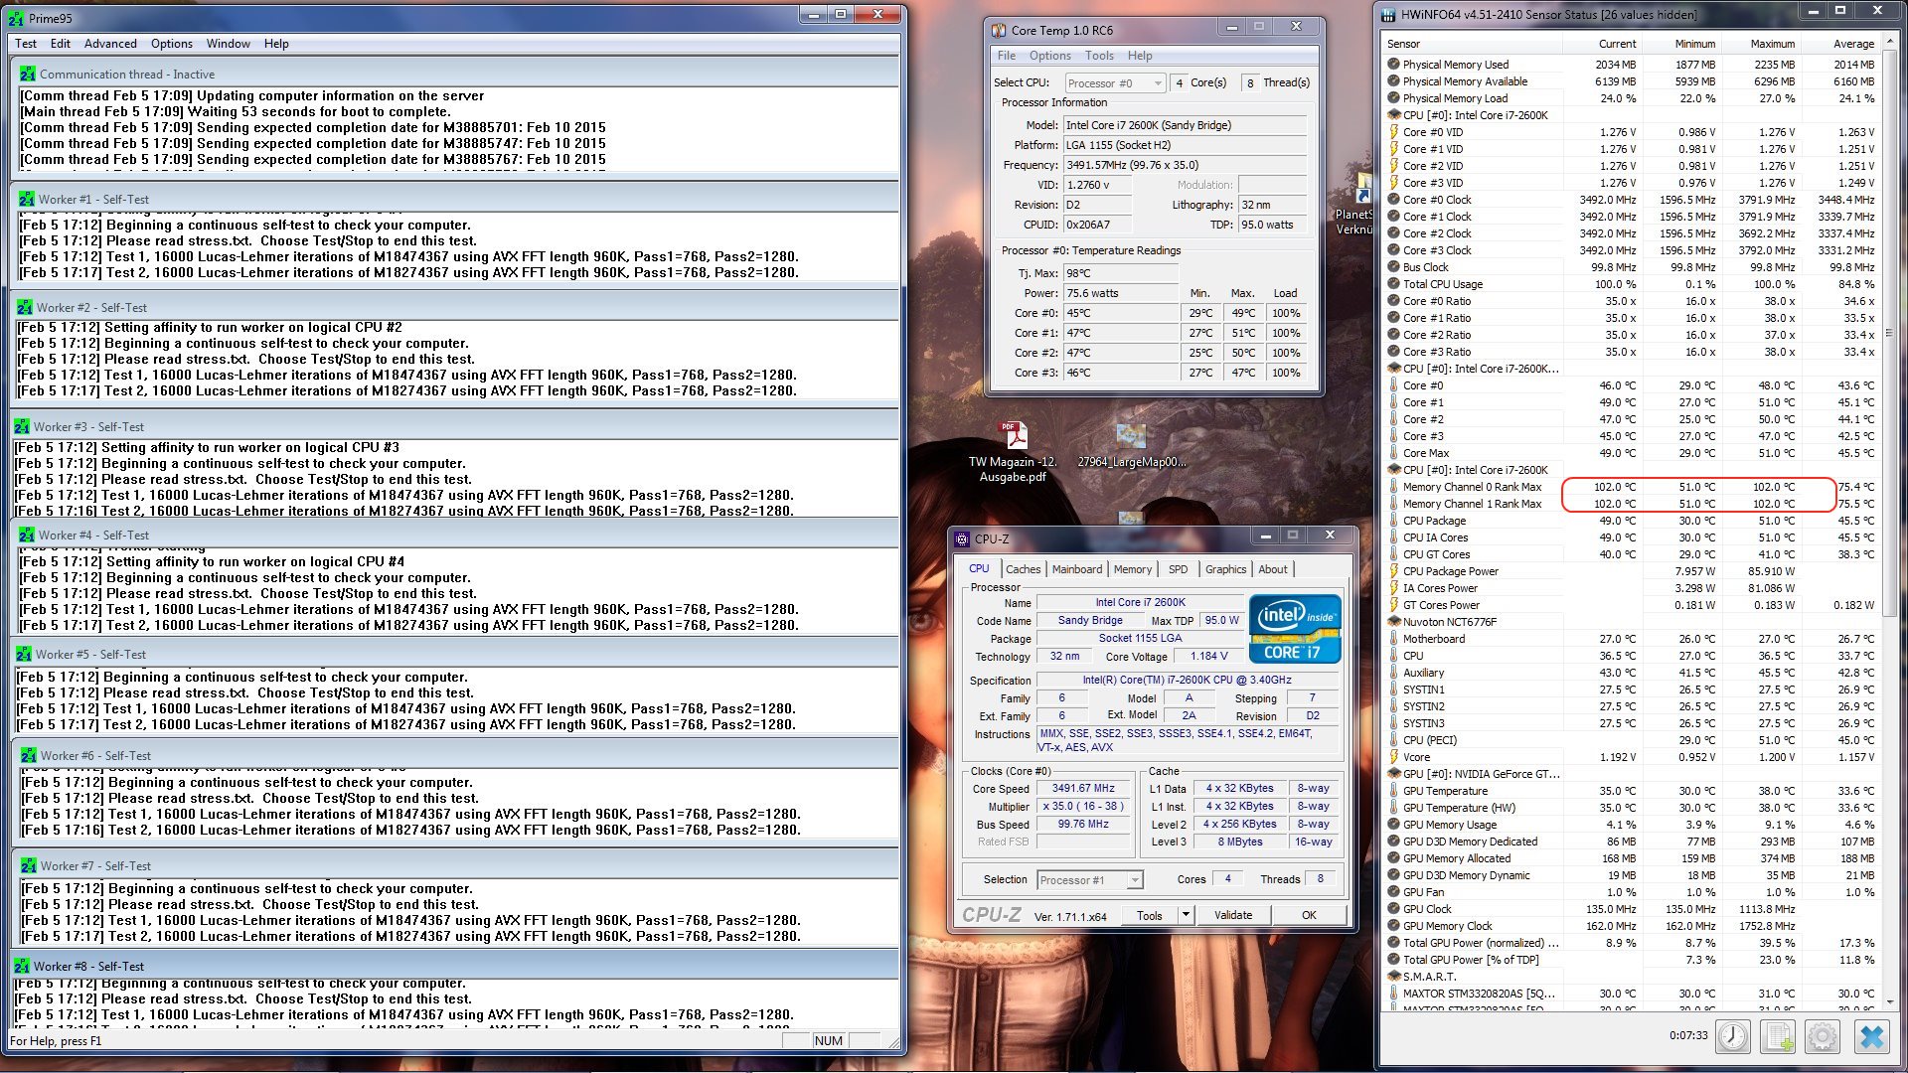
Task: Open HWiNFO sensor settings gear icon
Action: [x=1823, y=1036]
